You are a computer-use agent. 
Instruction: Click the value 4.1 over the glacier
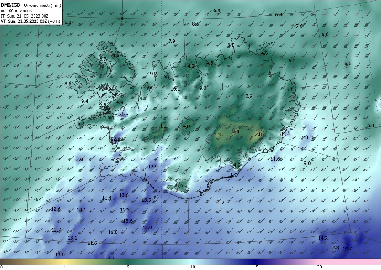coord(163,126)
